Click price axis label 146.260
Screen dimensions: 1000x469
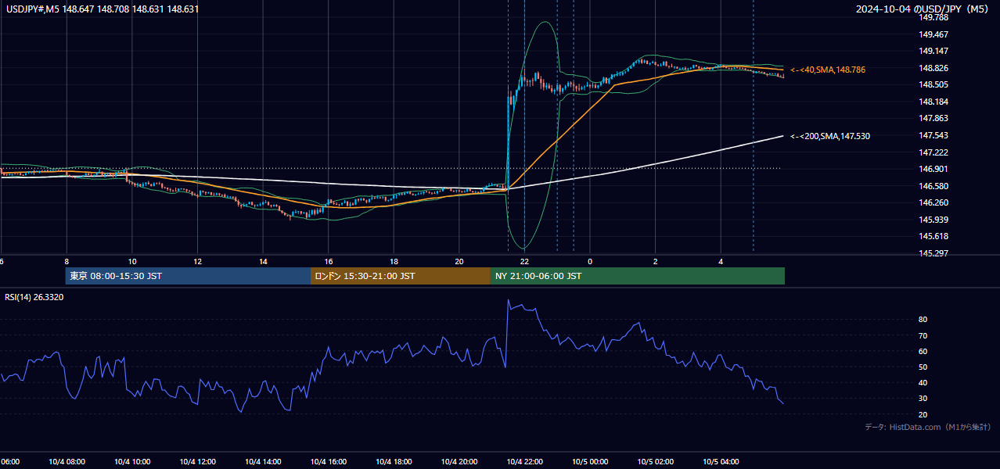pos(933,202)
